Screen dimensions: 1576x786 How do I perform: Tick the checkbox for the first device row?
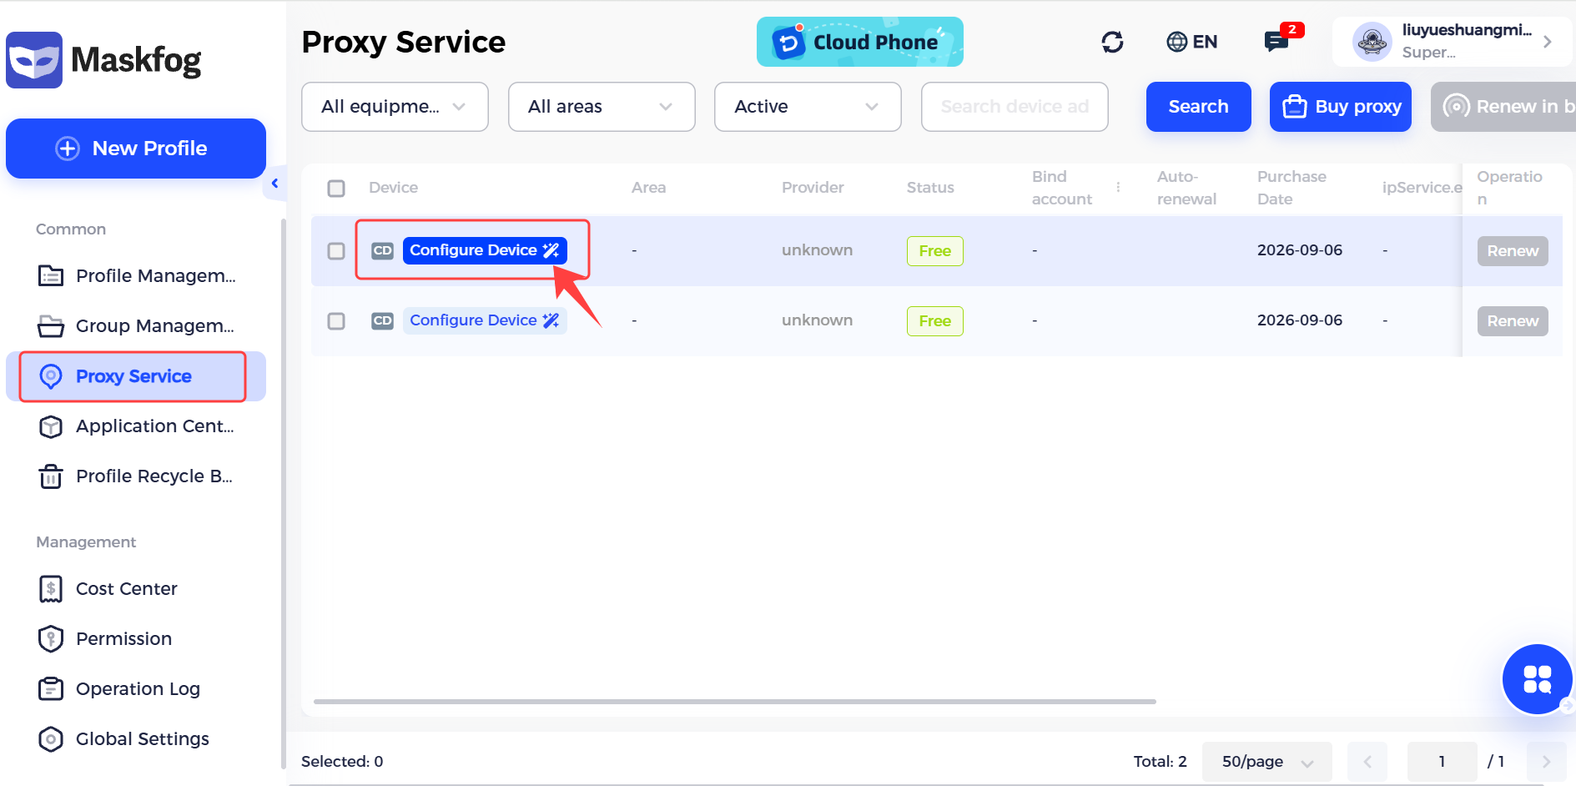point(336,251)
